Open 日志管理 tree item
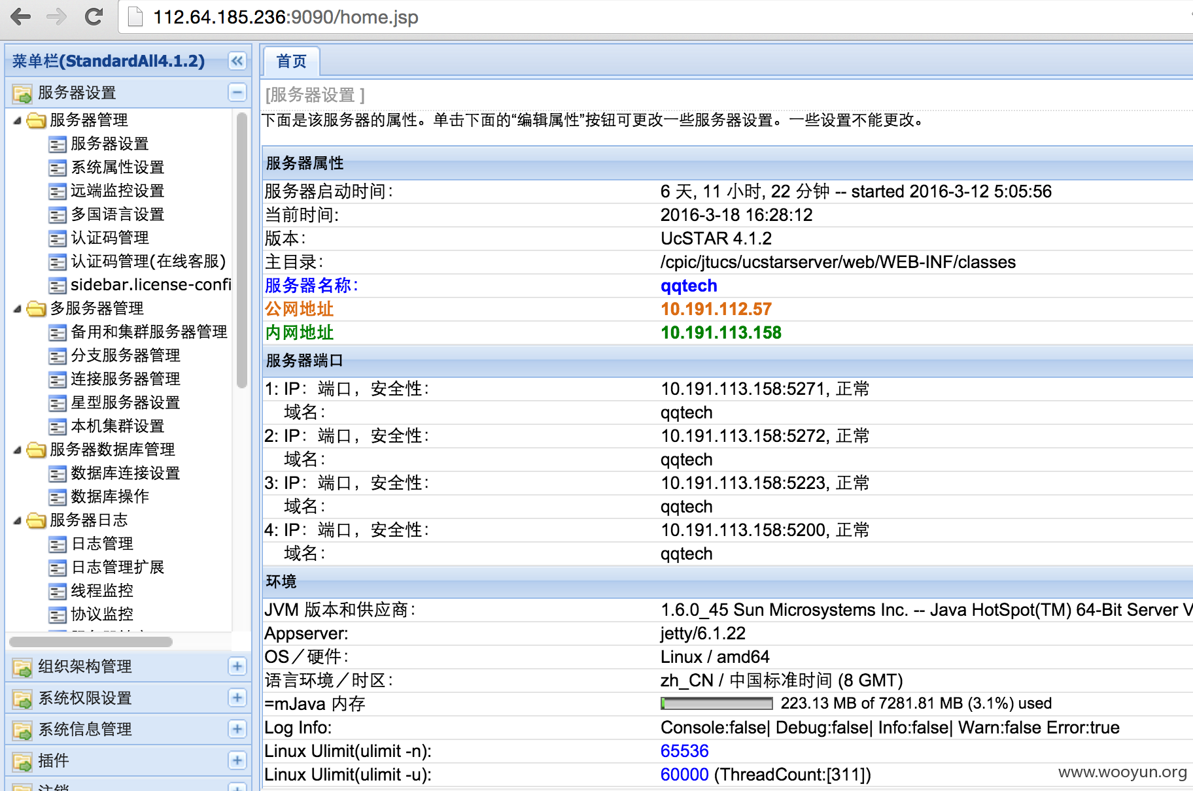Screen dimensions: 1193x791 [x=102, y=544]
